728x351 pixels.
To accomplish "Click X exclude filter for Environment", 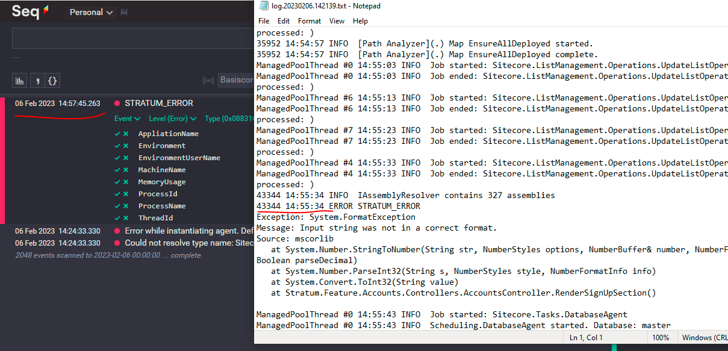I will (x=126, y=146).
